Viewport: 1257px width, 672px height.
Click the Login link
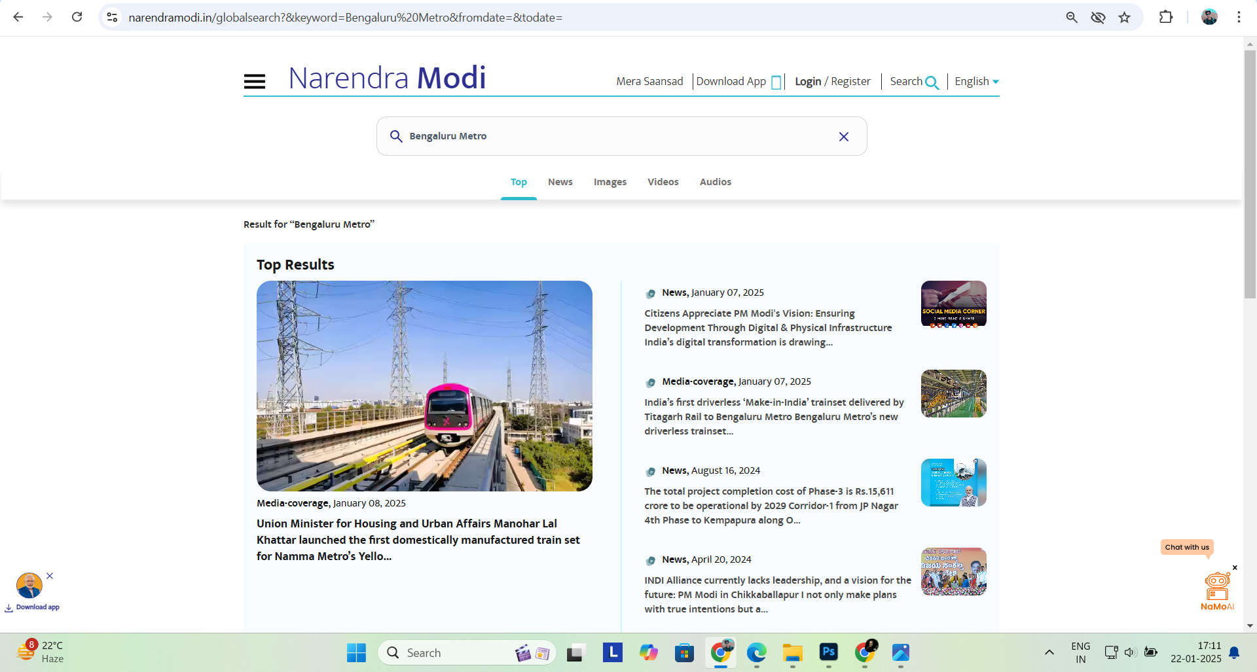pos(807,81)
